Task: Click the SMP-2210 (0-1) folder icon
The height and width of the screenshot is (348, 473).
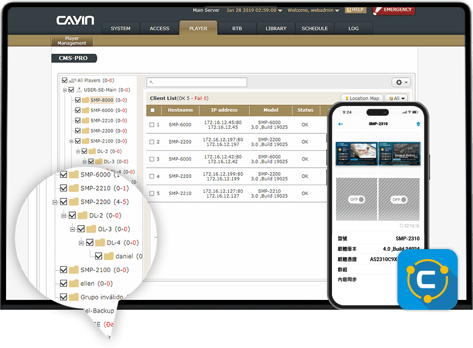Action: click(74, 188)
